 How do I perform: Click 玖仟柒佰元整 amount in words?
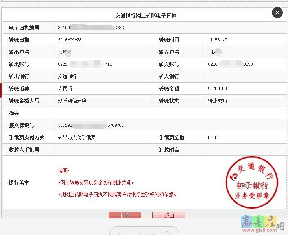click(72, 101)
